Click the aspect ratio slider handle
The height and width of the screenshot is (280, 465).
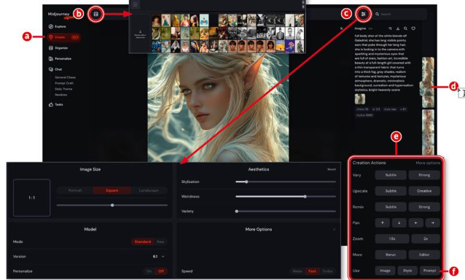(x=112, y=205)
